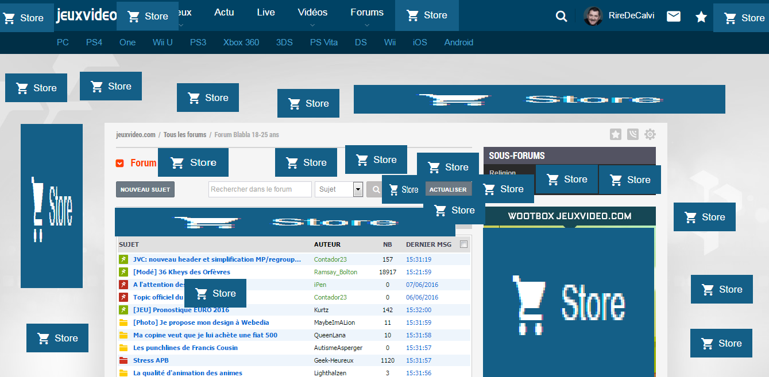View author Ramsay_Bolton's profile
Viewport: 769px width, 377px height.
(x=335, y=272)
